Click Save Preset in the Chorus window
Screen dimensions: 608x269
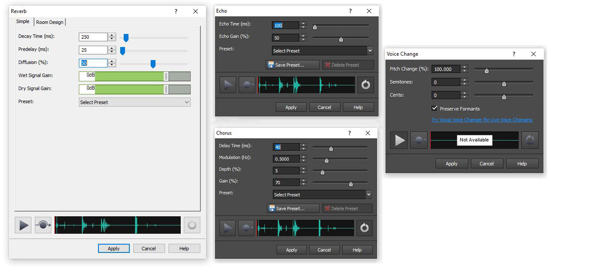[293, 208]
